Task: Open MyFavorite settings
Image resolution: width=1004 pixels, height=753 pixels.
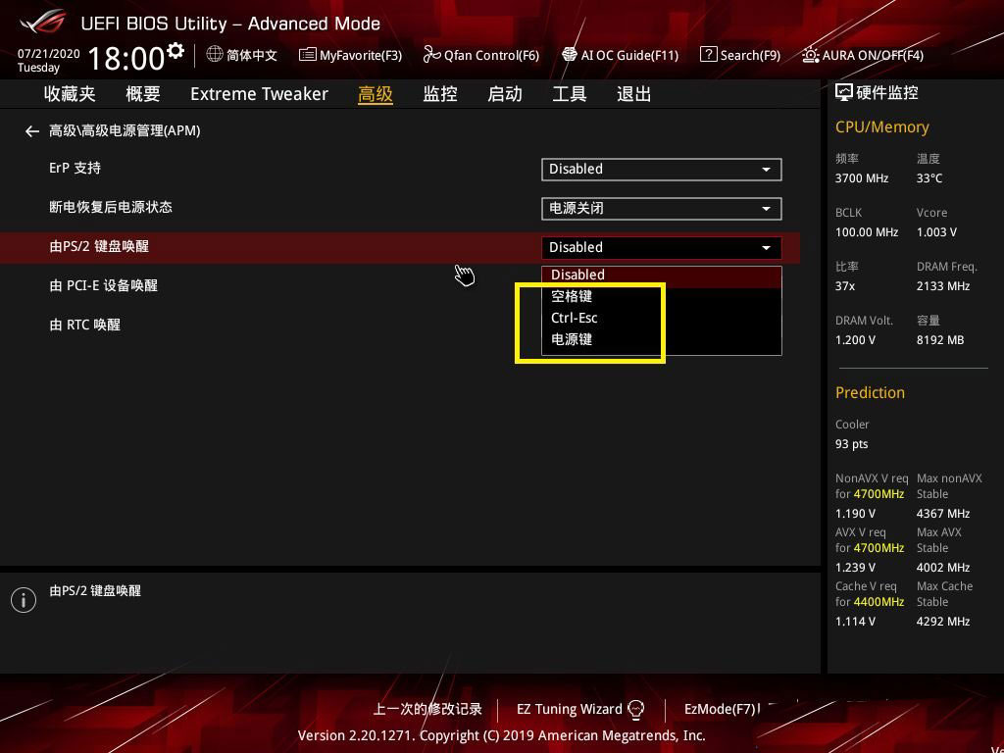Action: [350, 55]
